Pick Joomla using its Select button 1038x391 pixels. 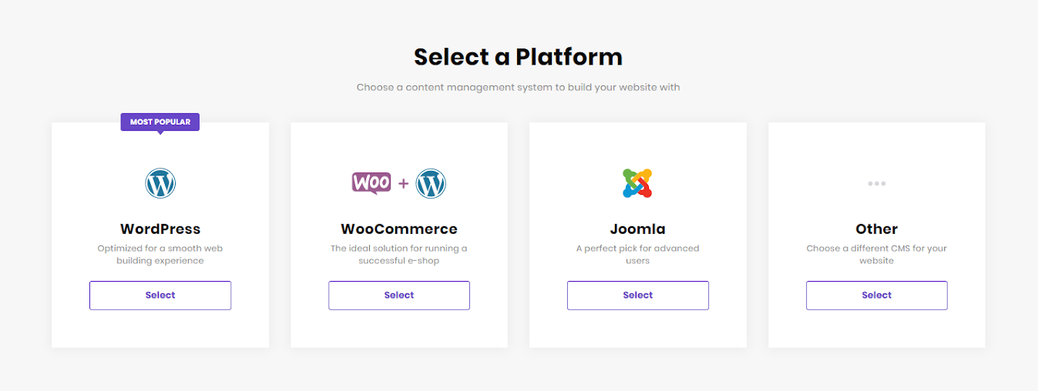[x=638, y=296]
